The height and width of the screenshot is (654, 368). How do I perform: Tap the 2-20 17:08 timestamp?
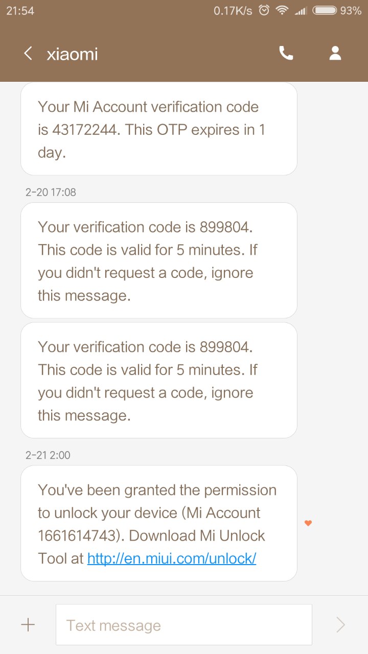(51, 192)
